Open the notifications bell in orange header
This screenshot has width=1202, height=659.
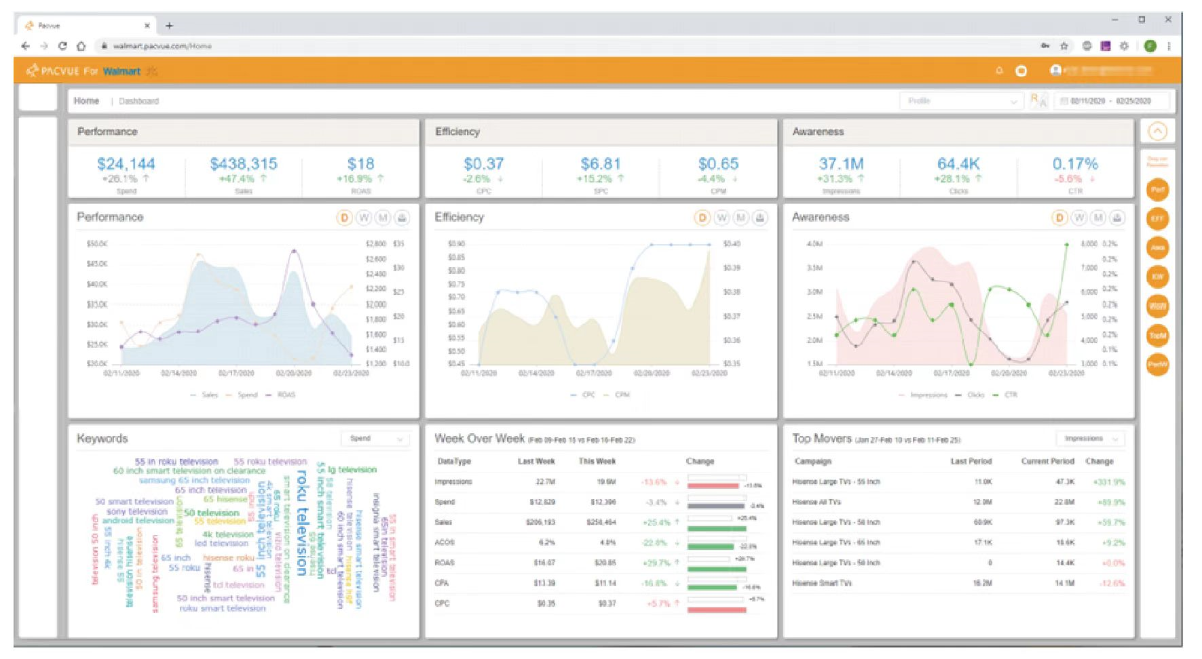(999, 71)
